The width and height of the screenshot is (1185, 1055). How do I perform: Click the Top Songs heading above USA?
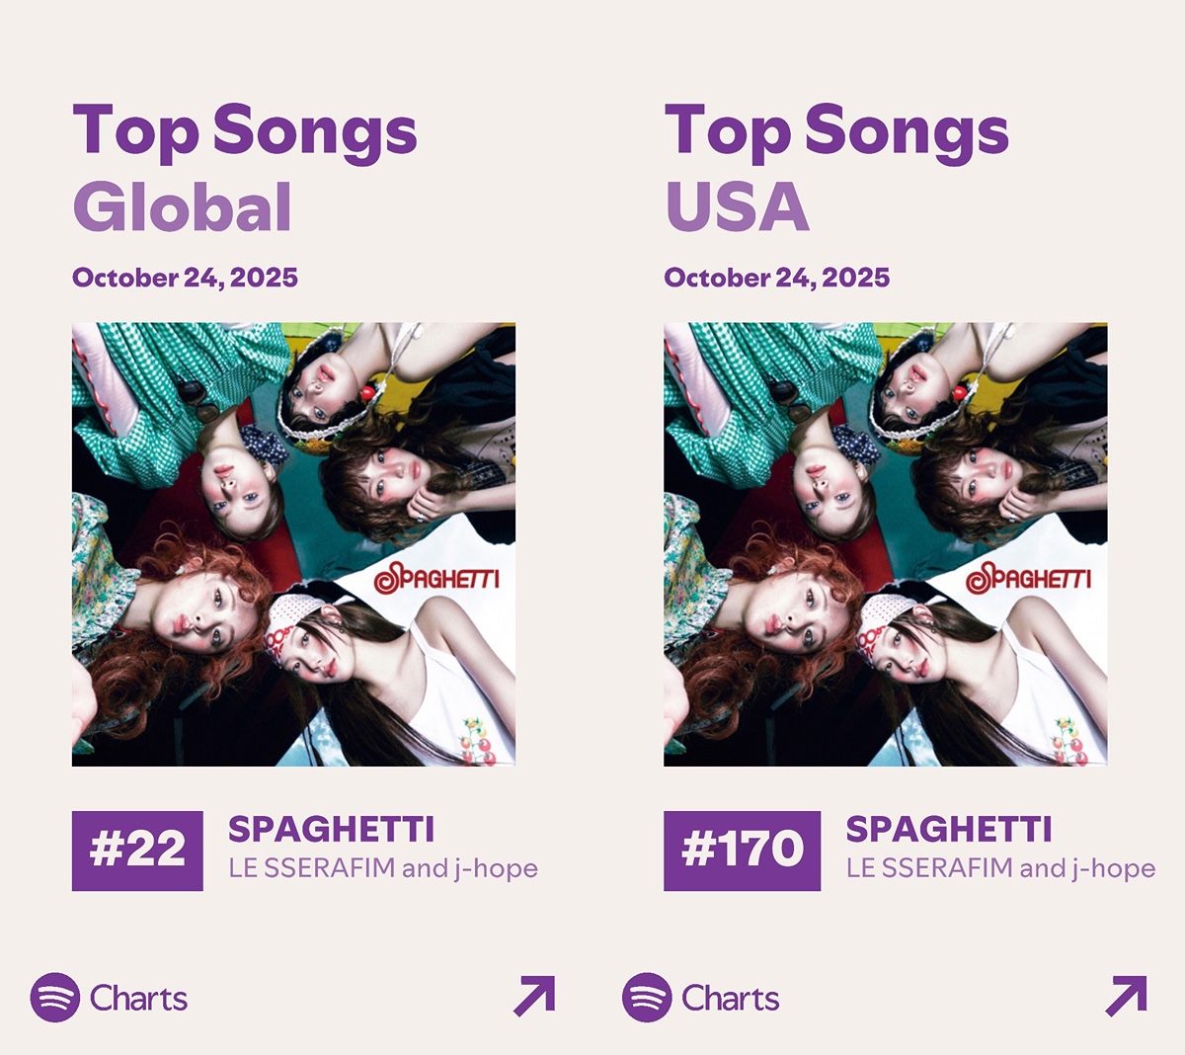pyautogui.click(x=836, y=131)
